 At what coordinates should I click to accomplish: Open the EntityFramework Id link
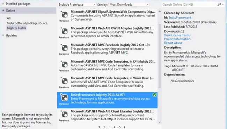pyautogui.click(x=180, y=17)
